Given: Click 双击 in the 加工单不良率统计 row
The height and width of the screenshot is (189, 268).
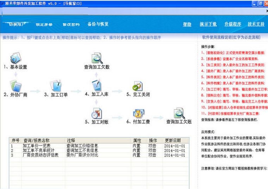Looking at the screenshot, I should [152, 150].
